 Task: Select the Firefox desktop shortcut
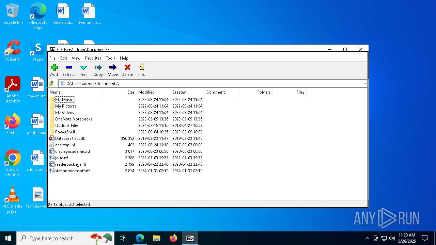(13, 124)
